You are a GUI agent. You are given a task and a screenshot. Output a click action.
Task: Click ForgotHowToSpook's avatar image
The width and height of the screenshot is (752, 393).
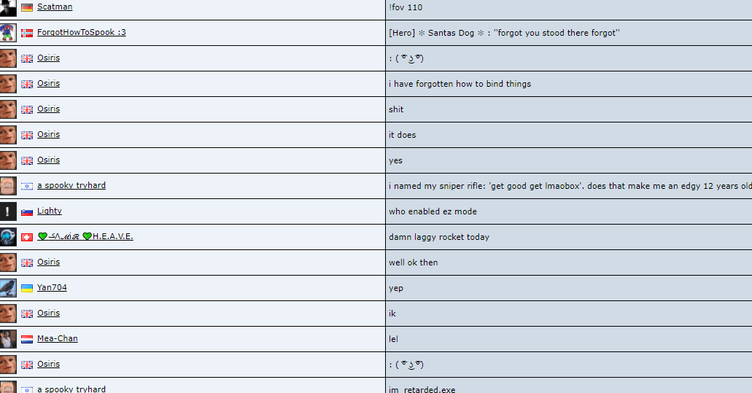(8, 33)
